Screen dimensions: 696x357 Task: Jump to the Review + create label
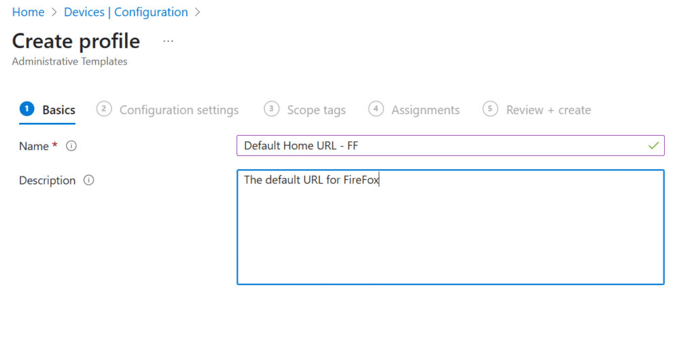549,110
